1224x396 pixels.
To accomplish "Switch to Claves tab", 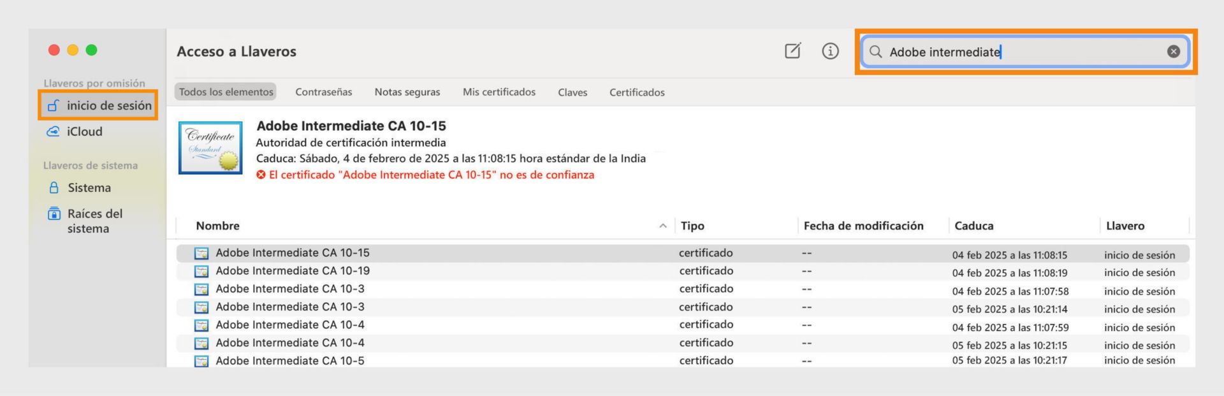I will (572, 92).
